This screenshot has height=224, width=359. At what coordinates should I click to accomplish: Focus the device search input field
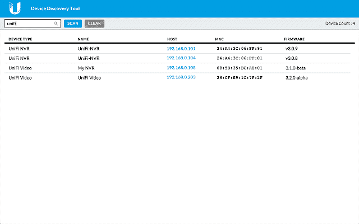pos(29,24)
